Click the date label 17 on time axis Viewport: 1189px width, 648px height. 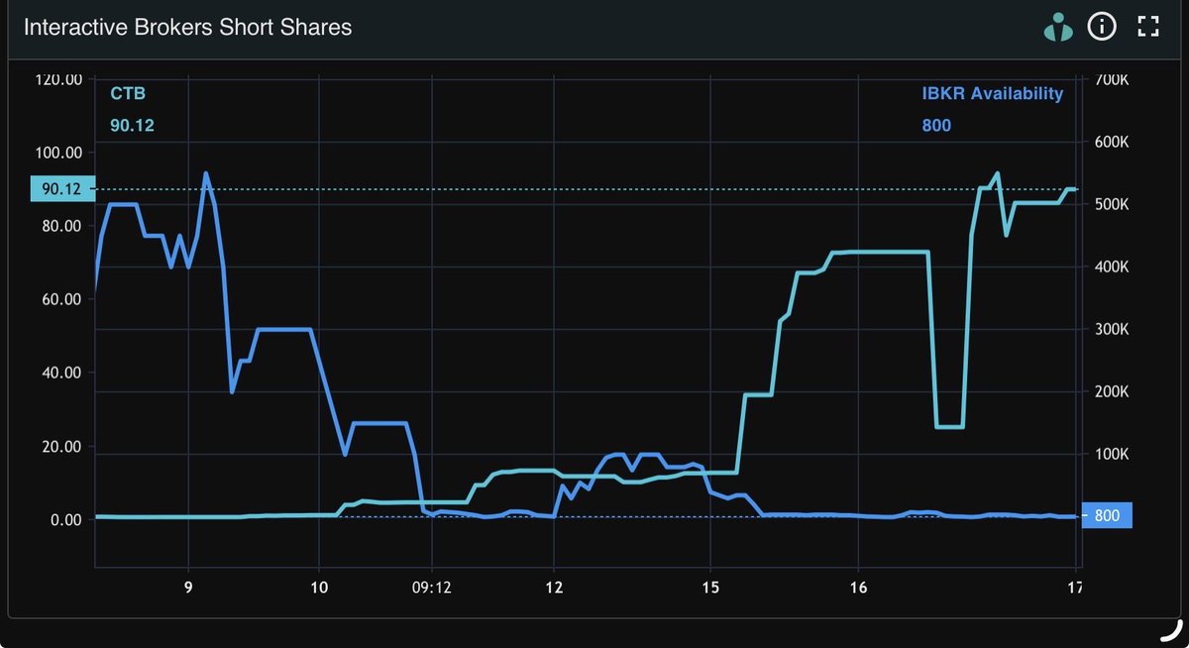tap(1074, 588)
